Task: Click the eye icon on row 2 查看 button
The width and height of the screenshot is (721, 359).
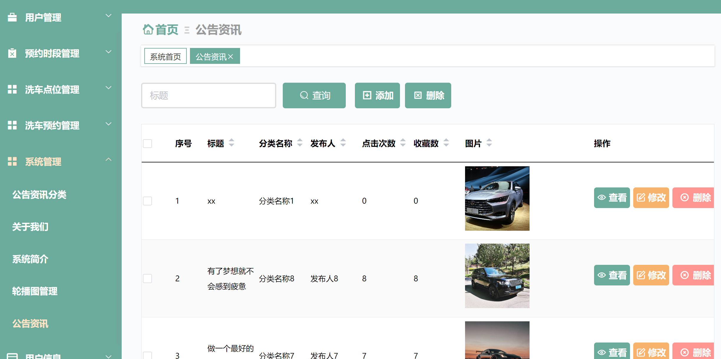Action: [602, 275]
